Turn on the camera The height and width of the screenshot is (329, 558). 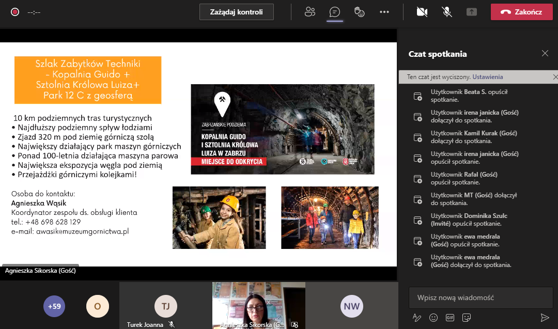pyautogui.click(x=422, y=12)
